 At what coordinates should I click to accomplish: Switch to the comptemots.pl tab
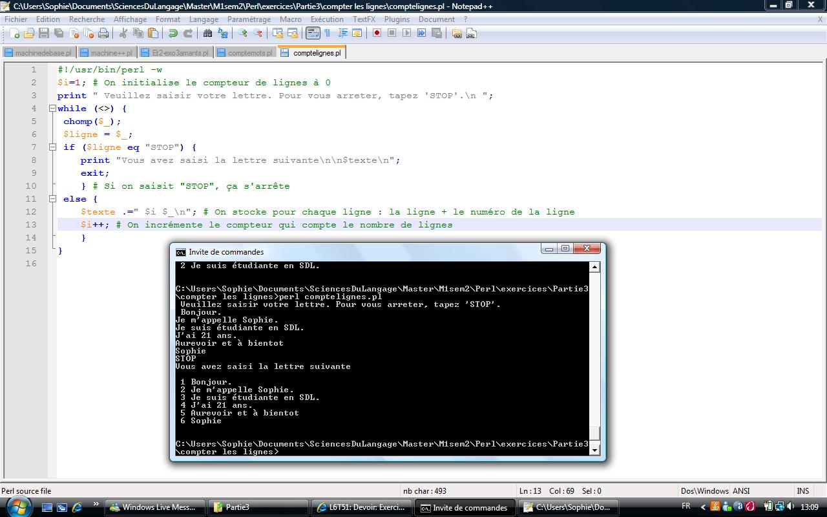pos(245,52)
